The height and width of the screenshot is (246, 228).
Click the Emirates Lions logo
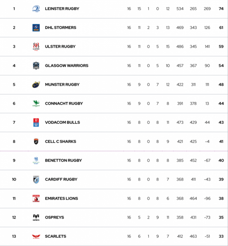click(36, 198)
